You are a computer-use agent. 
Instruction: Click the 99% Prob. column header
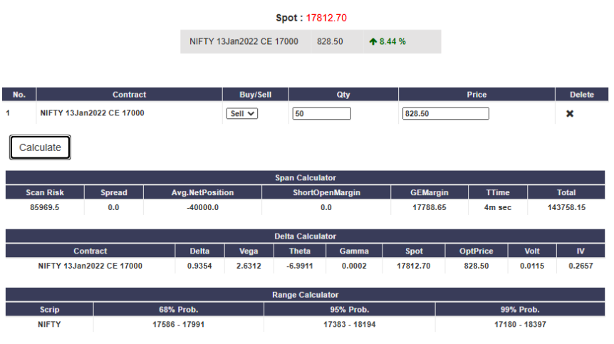click(520, 310)
